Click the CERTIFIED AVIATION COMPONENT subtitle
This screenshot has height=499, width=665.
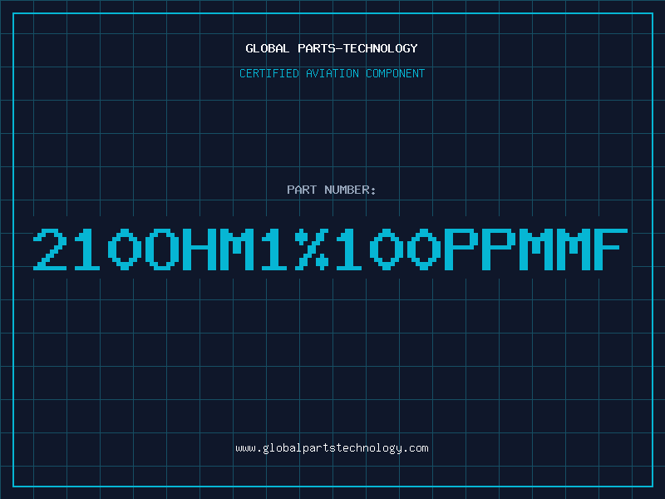(x=332, y=73)
